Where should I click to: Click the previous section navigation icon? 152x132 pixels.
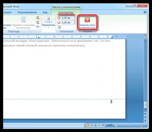click(38, 18)
